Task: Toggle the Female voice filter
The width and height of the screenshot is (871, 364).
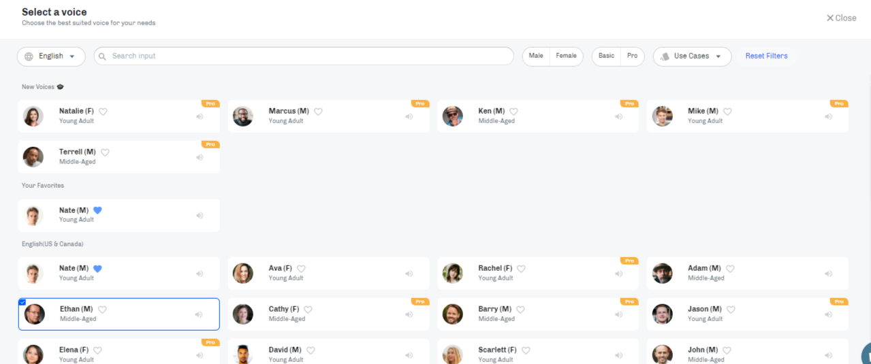Action: pos(566,56)
